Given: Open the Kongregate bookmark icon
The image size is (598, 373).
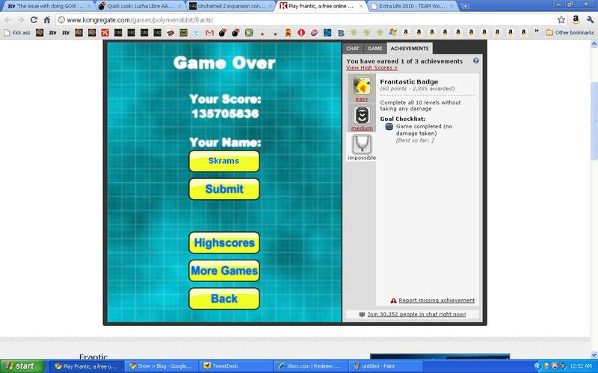Looking at the screenshot, I should click(x=105, y=33).
